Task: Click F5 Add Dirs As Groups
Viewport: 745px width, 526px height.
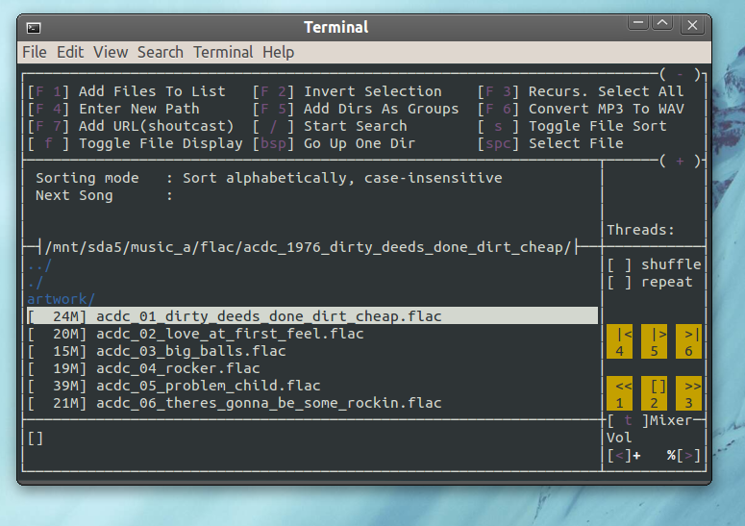Action: [356, 109]
